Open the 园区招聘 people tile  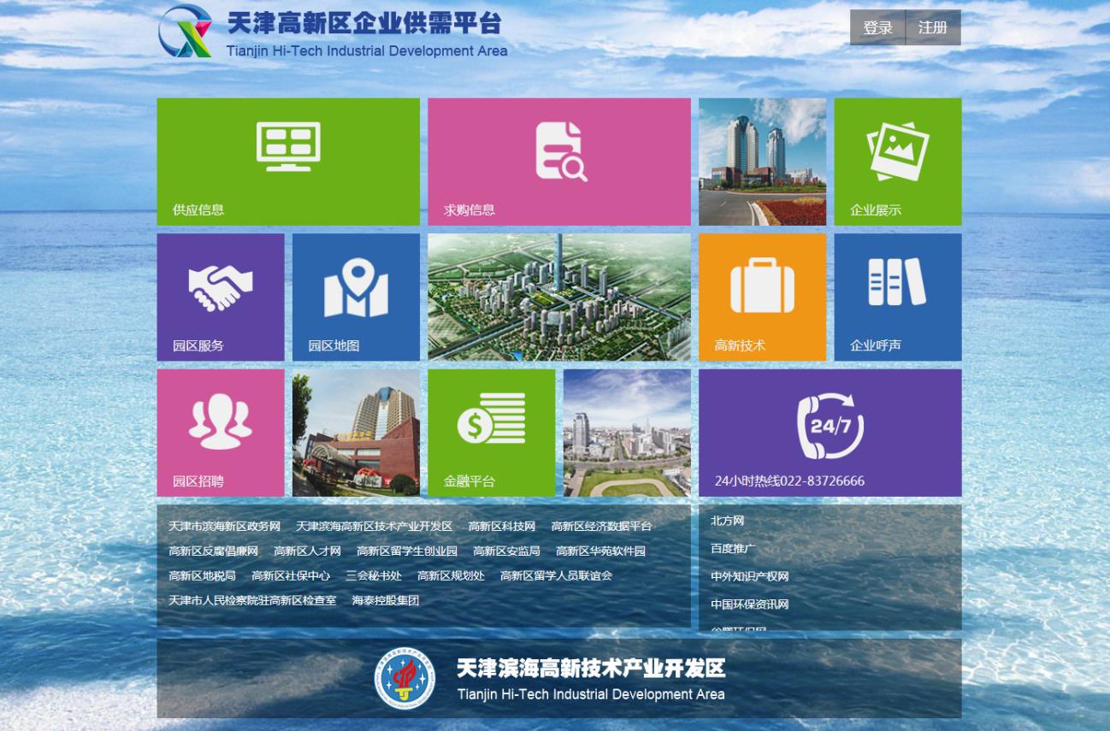click(x=221, y=433)
